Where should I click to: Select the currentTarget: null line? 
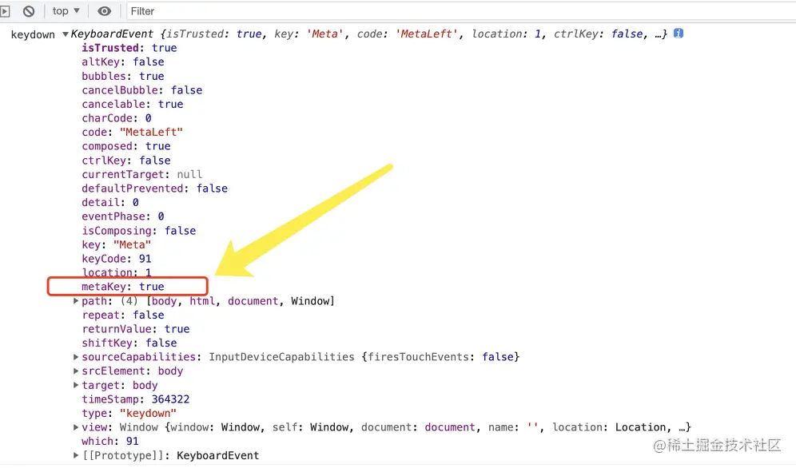click(x=142, y=174)
